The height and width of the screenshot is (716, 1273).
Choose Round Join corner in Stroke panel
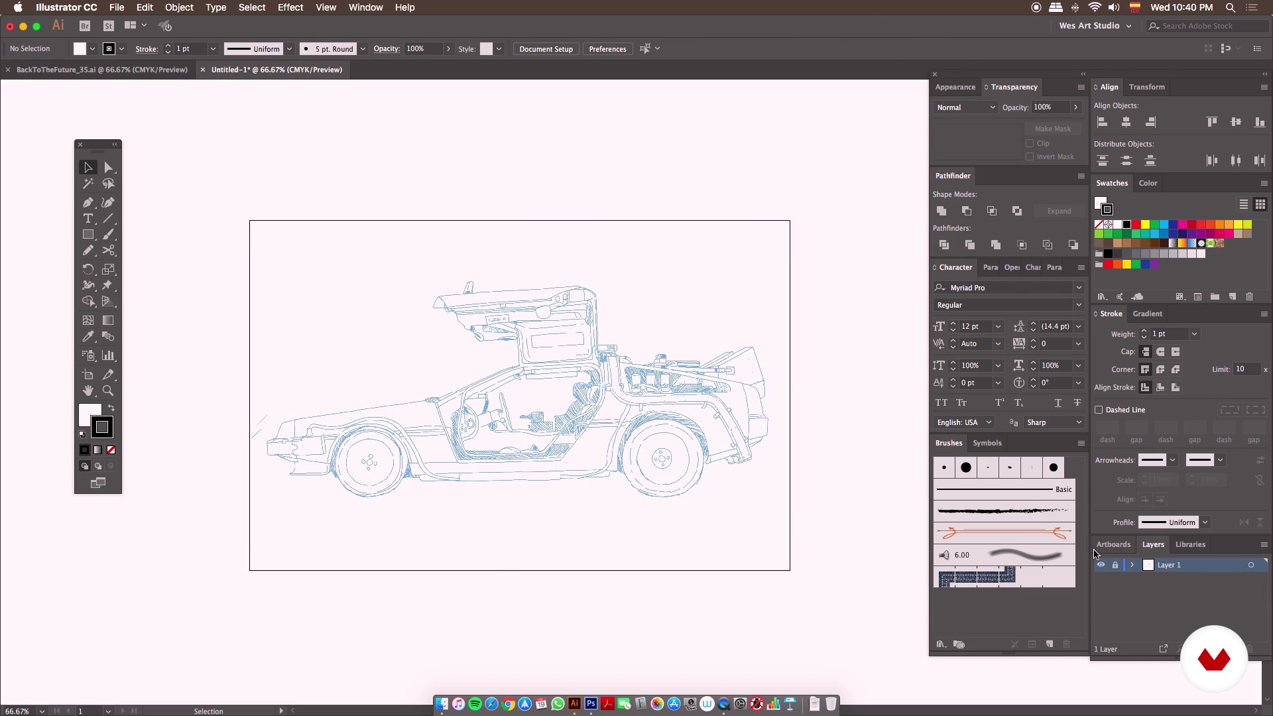[x=1160, y=369]
